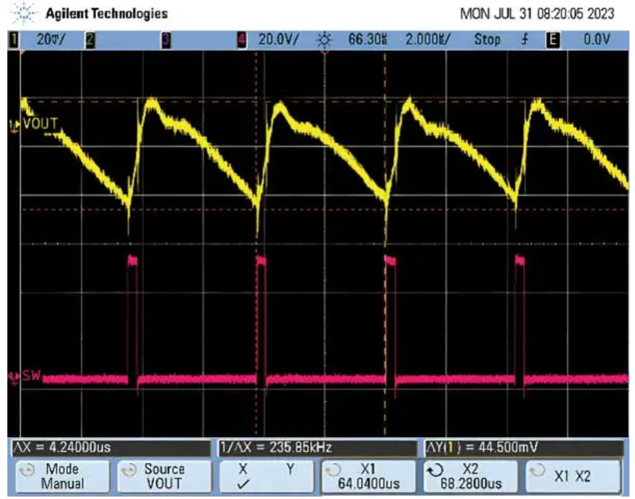635x499 pixels.
Task: Open the Mode Manual softkey
Action: (x=62, y=476)
